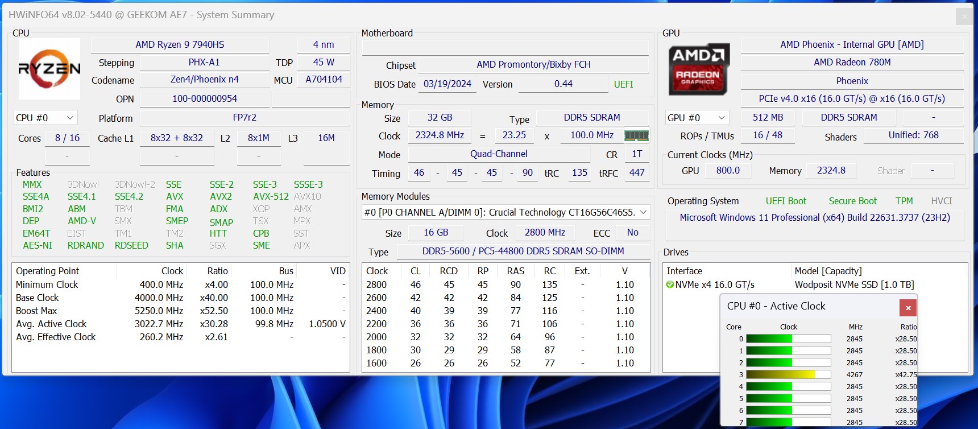This screenshot has width=978, height=429.
Task: Close the System Summary window
Action: pos(964,16)
